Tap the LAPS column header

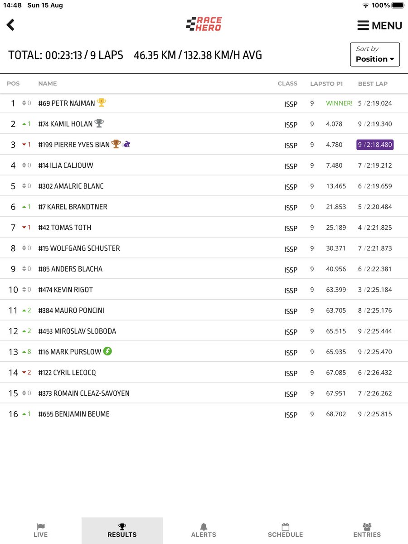coord(318,83)
